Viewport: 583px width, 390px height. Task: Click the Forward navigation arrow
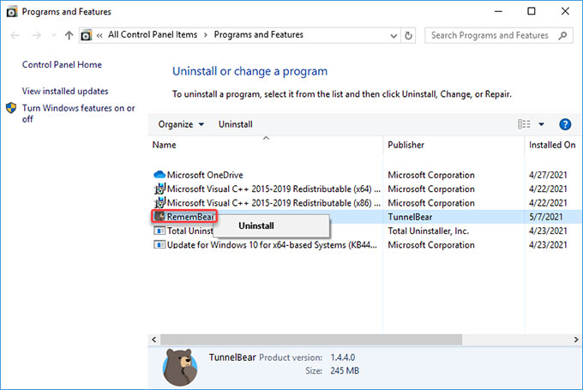click(x=36, y=35)
